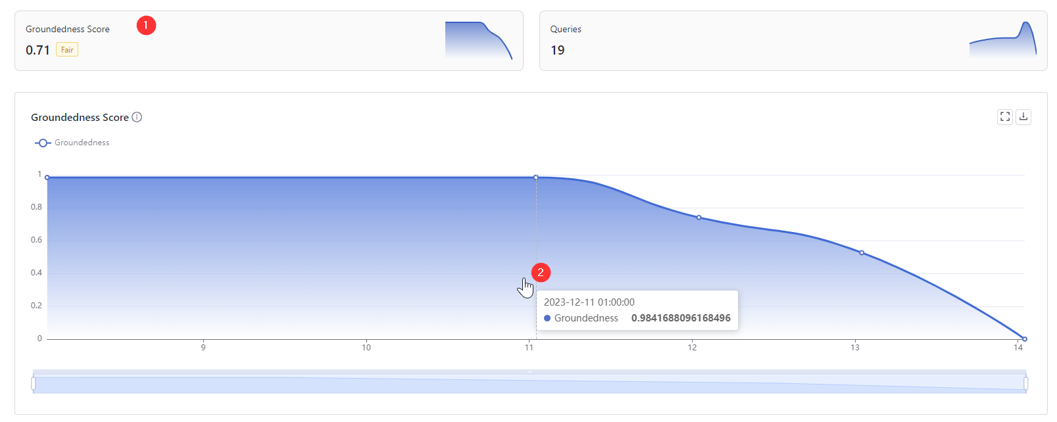
Task: Click the red badge numbered 1
Action: point(146,26)
